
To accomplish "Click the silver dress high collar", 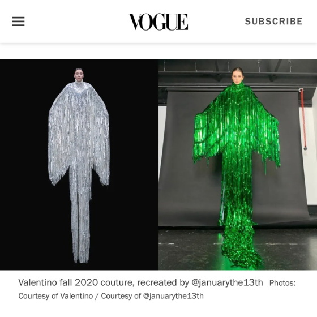I will pos(79,82).
